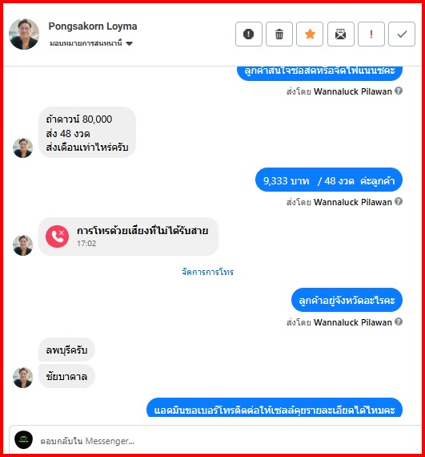Viewport: 425px width, 457px height.
Task: Delete conversation with the trash icon
Action: point(279,34)
